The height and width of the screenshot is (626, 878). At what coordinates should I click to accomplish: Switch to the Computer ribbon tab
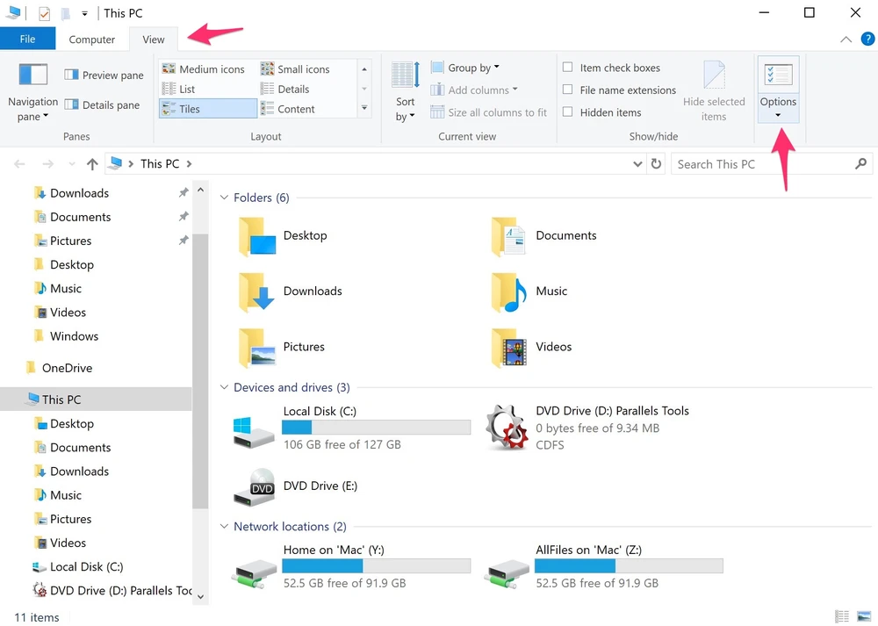tap(92, 40)
